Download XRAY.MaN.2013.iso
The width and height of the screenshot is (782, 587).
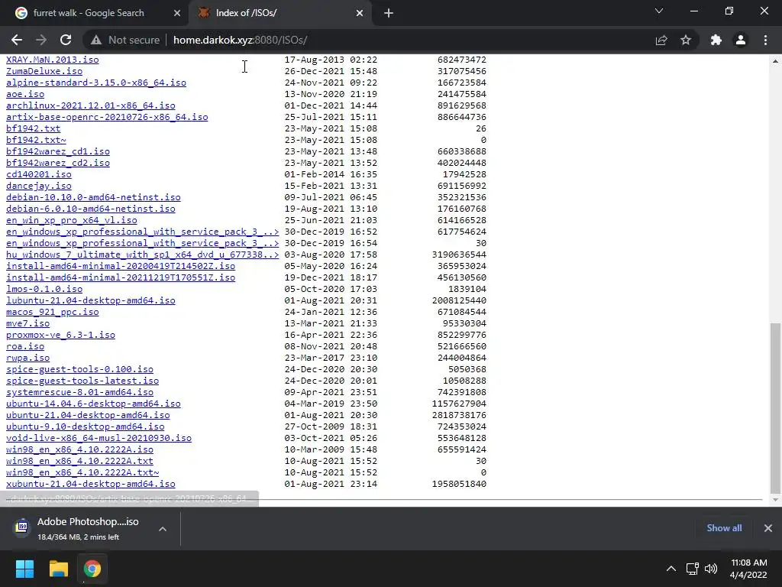[53, 60]
